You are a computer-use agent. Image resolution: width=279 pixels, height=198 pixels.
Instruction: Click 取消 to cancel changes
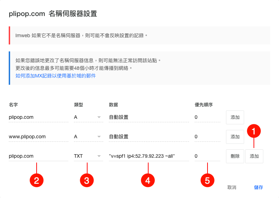(x=232, y=187)
